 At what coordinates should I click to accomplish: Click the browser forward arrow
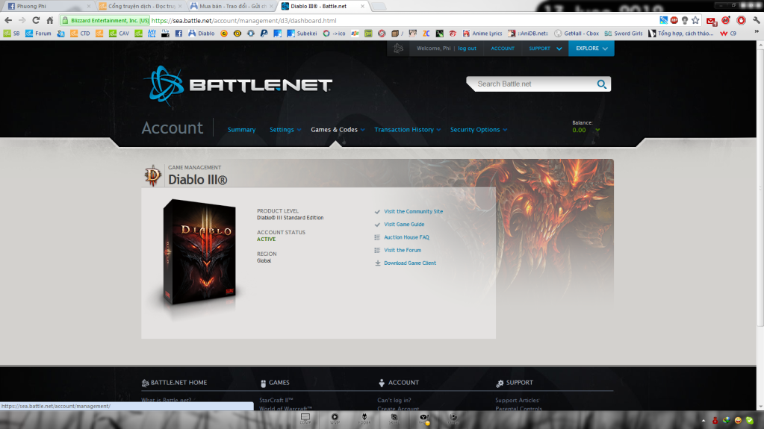(22, 20)
